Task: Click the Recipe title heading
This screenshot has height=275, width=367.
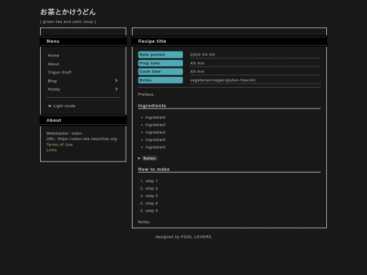Action: (152, 41)
